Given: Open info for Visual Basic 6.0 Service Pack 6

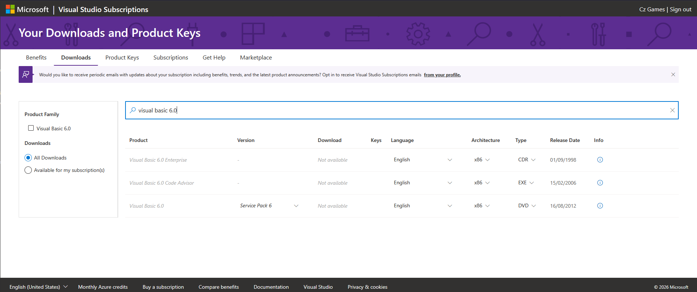Looking at the screenshot, I should [x=600, y=206].
